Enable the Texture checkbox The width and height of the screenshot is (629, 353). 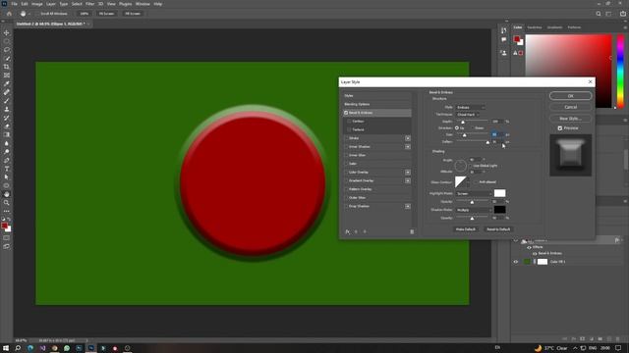(x=349, y=129)
